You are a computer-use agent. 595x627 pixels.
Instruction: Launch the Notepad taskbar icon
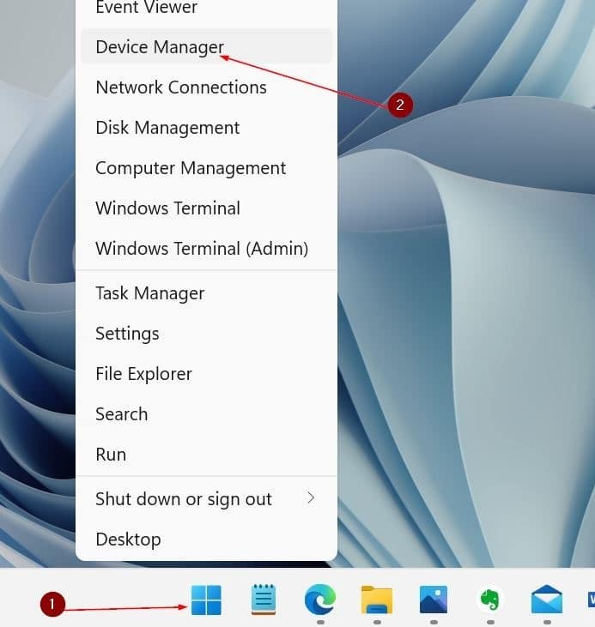[263, 600]
